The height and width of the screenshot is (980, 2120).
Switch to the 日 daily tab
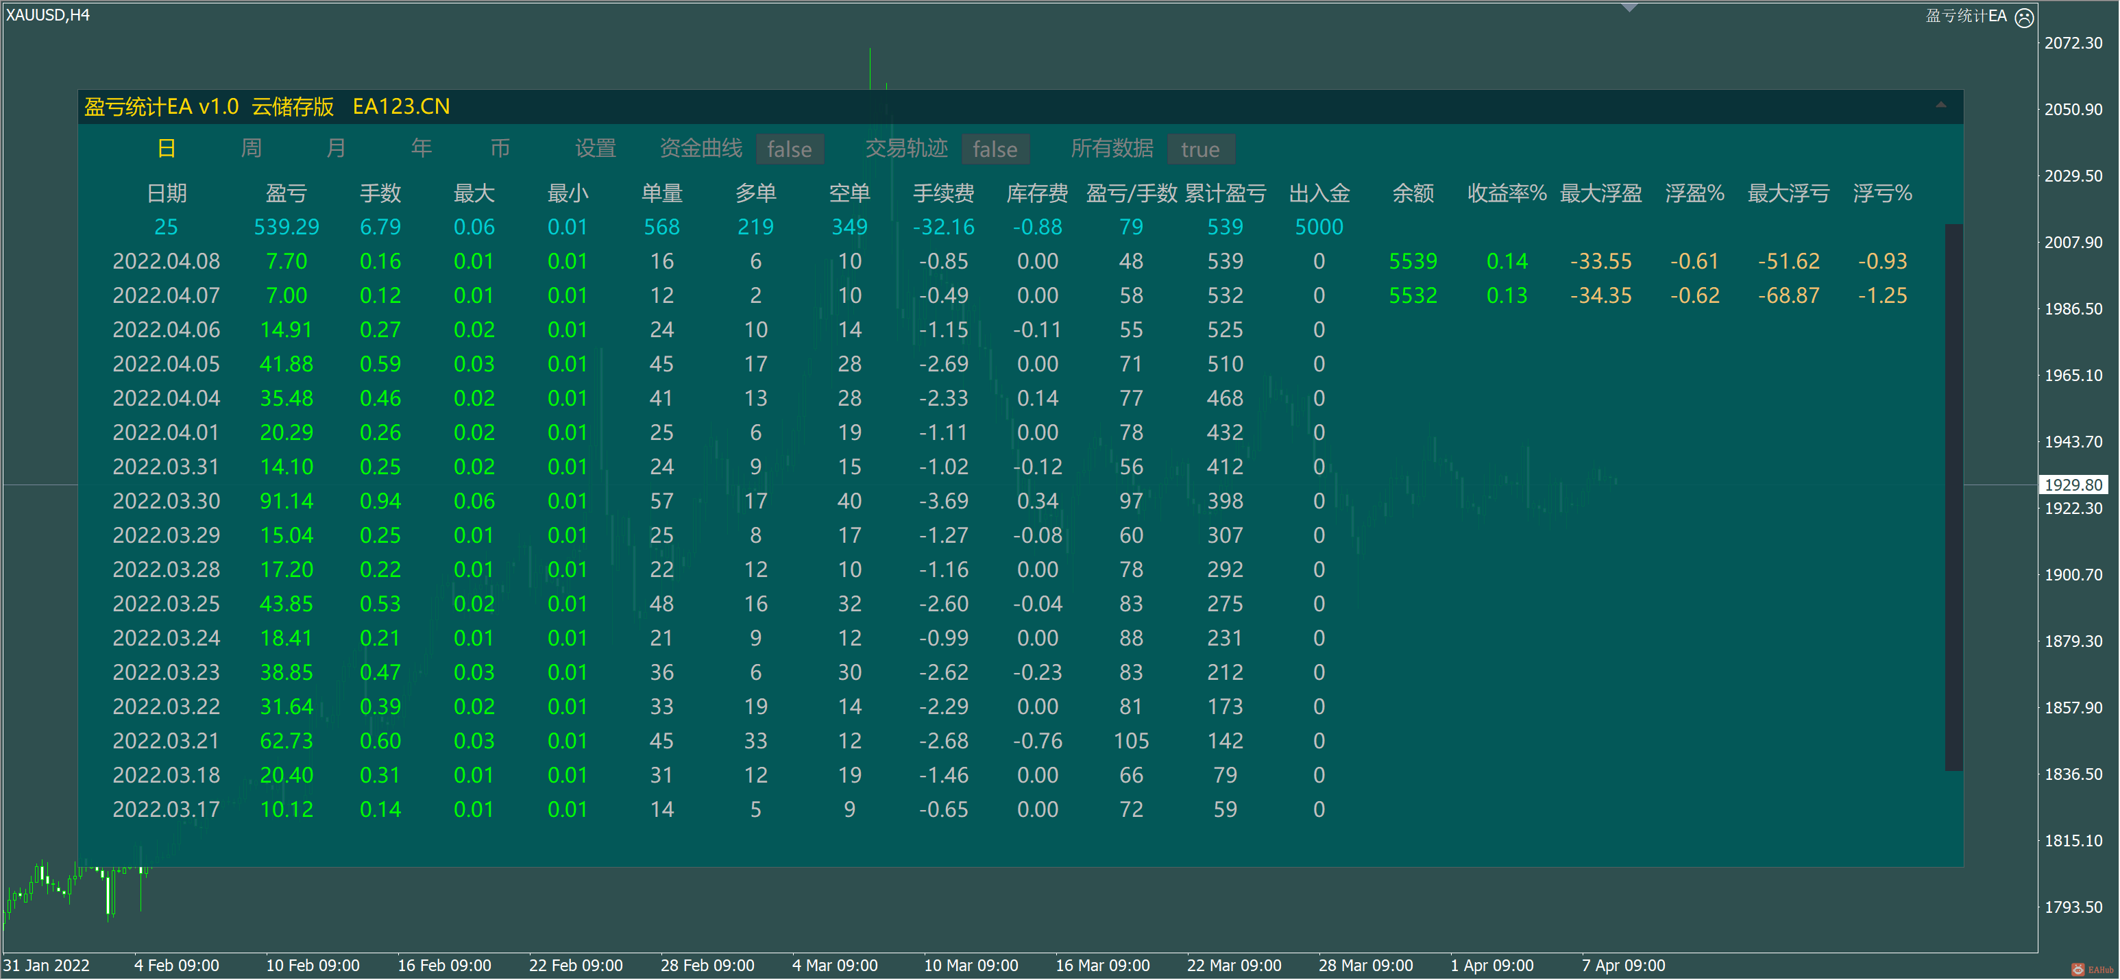click(167, 148)
